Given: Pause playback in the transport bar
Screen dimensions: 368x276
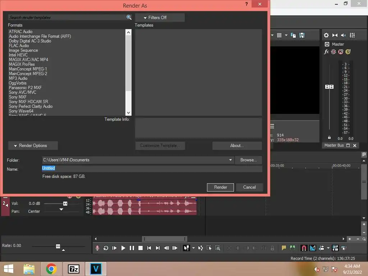Looking at the screenshot, I should pyautogui.click(x=132, y=248).
